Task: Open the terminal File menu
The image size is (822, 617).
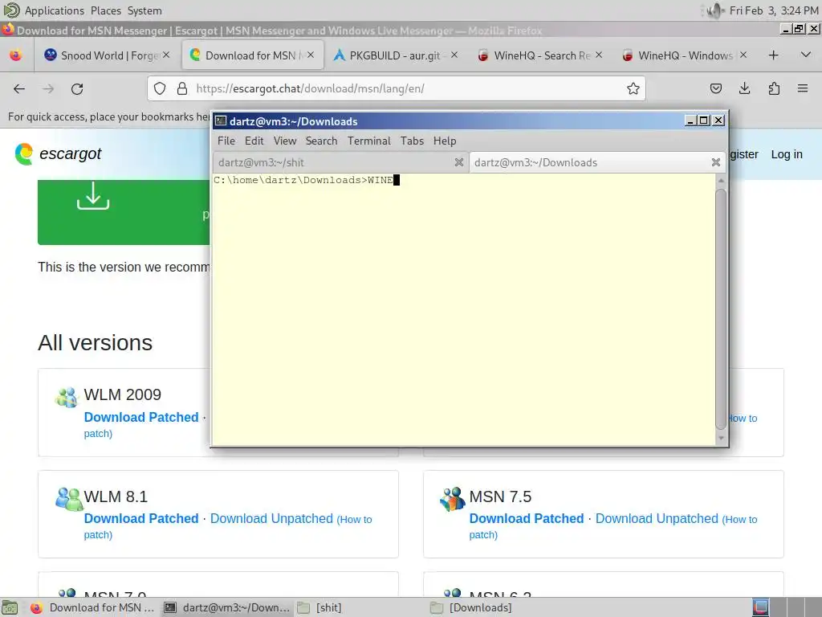Action: click(226, 141)
